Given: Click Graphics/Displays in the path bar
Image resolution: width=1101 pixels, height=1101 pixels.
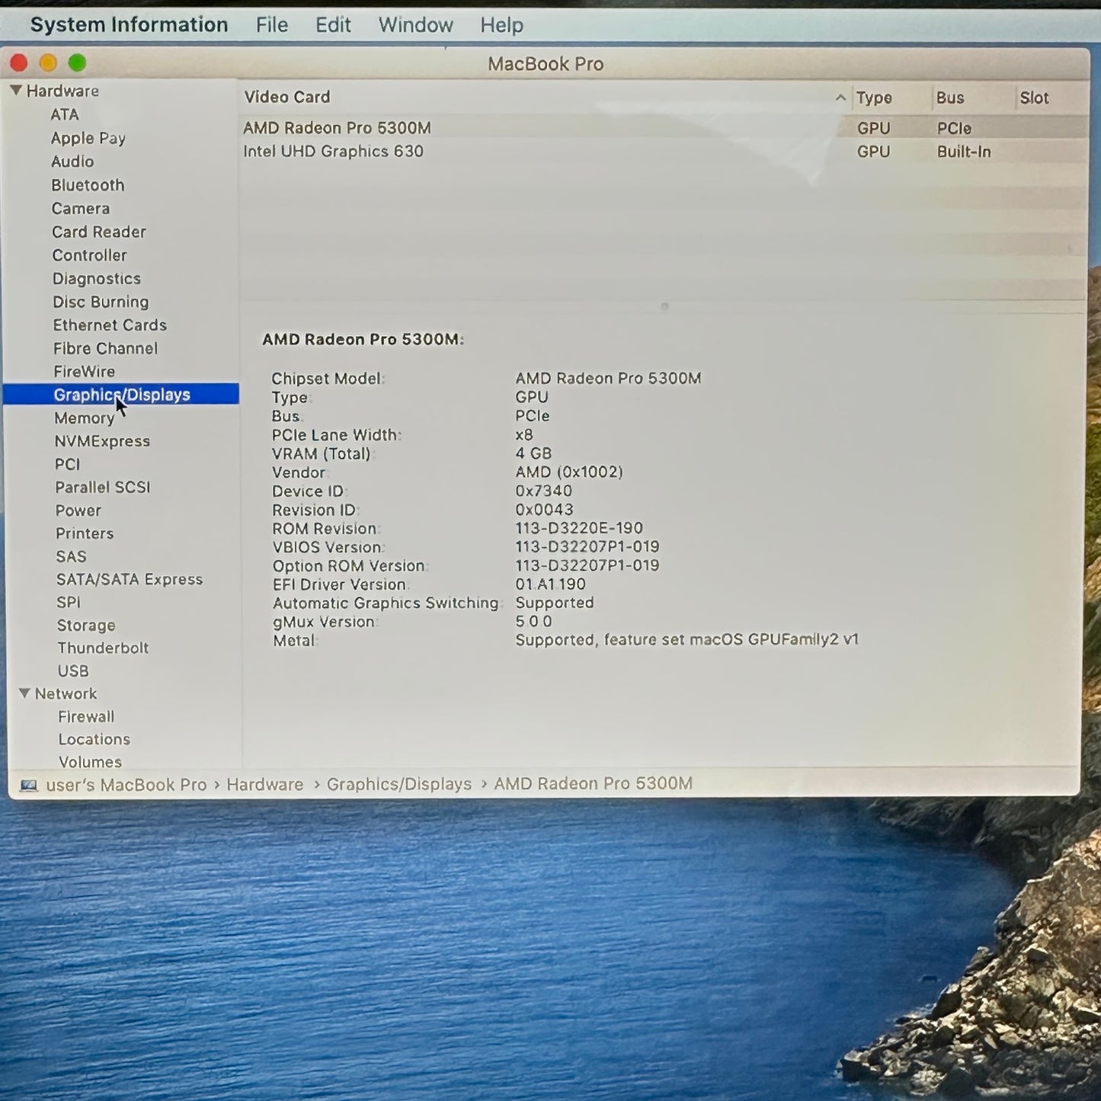Looking at the screenshot, I should click(x=399, y=784).
